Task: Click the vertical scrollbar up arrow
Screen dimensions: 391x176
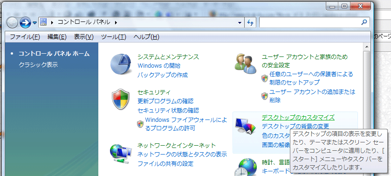Action: [367, 46]
